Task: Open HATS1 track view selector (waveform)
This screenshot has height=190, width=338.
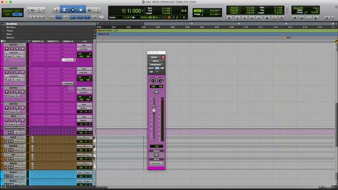Action: point(14,53)
